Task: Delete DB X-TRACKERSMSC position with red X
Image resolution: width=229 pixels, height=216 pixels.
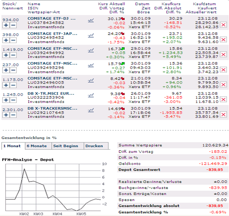Action: (x=223, y=114)
